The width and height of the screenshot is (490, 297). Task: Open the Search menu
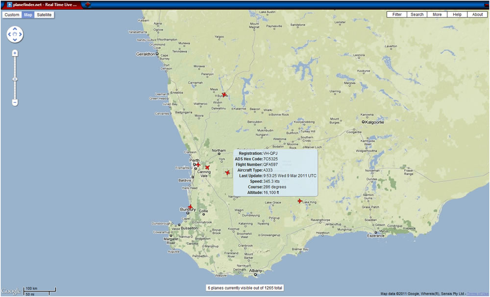pos(417,14)
